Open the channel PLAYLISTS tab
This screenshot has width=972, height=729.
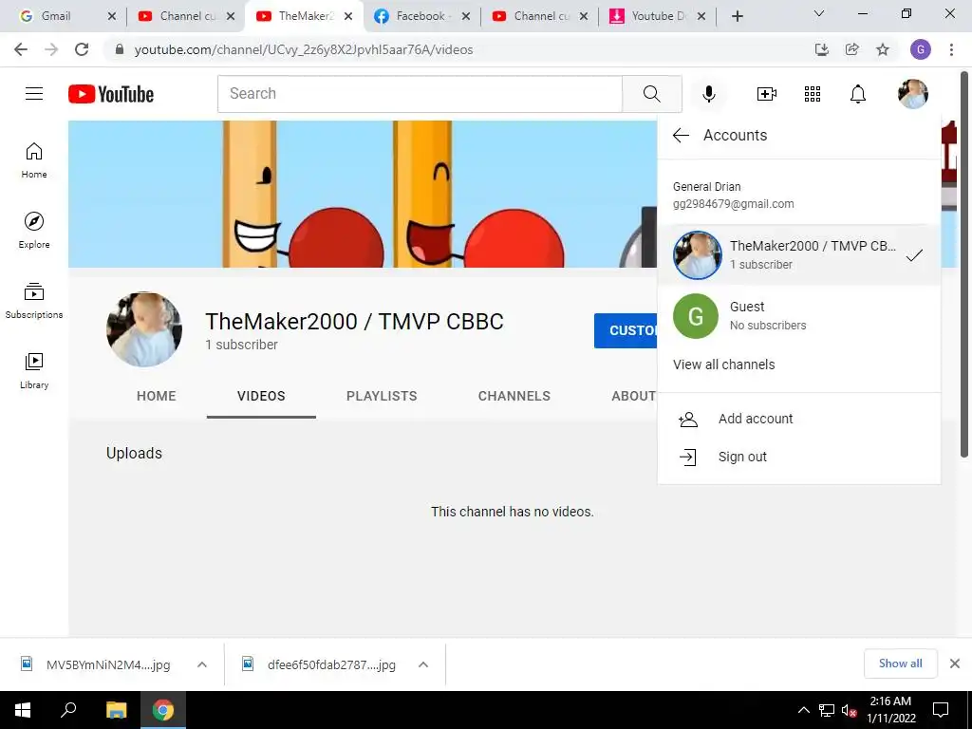pyautogui.click(x=382, y=396)
